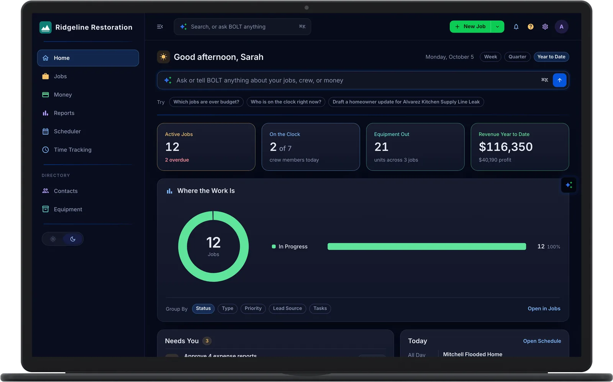
Task: Expand the New Job dropdown arrow
Action: [498, 27]
